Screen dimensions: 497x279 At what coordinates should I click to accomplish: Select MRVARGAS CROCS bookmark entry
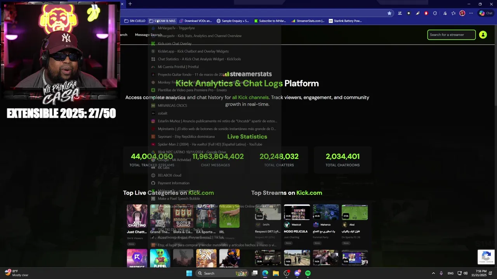(214, 105)
